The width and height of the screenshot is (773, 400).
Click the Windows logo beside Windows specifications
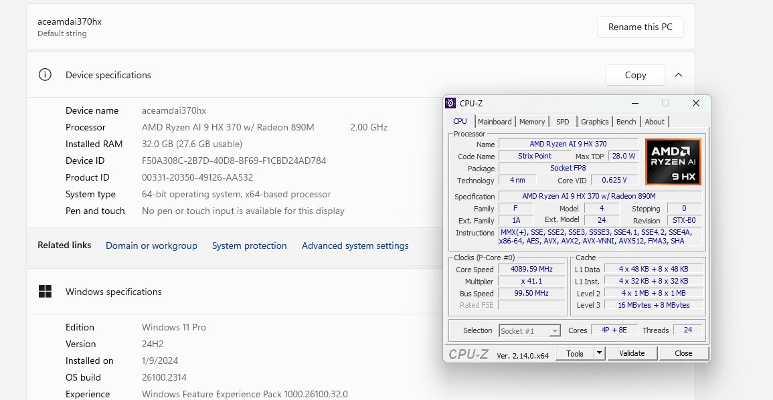(x=45, y=292)
